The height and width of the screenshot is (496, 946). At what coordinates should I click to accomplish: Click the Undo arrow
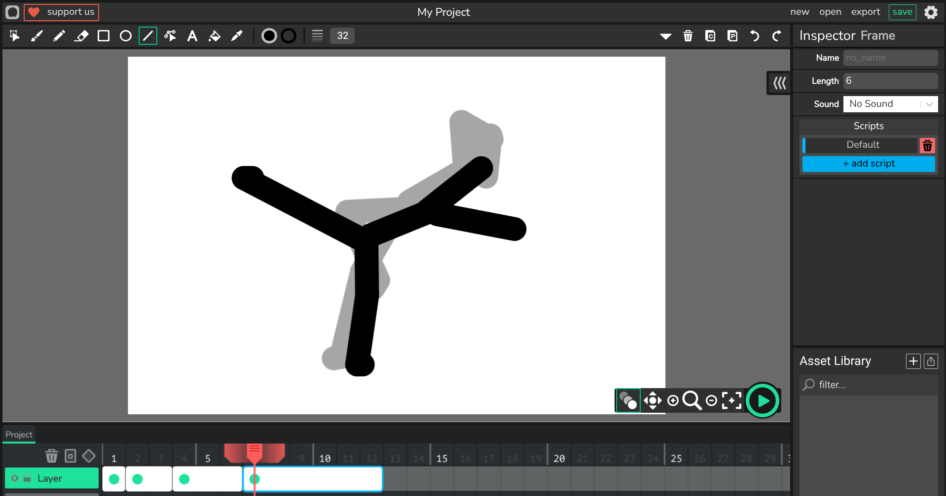[x=755, y=36]
